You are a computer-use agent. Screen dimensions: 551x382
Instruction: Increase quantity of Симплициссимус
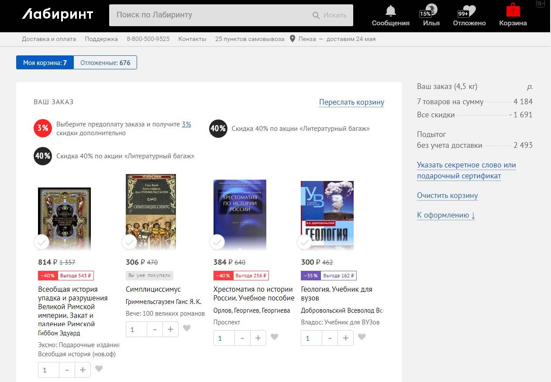(170, 329)
